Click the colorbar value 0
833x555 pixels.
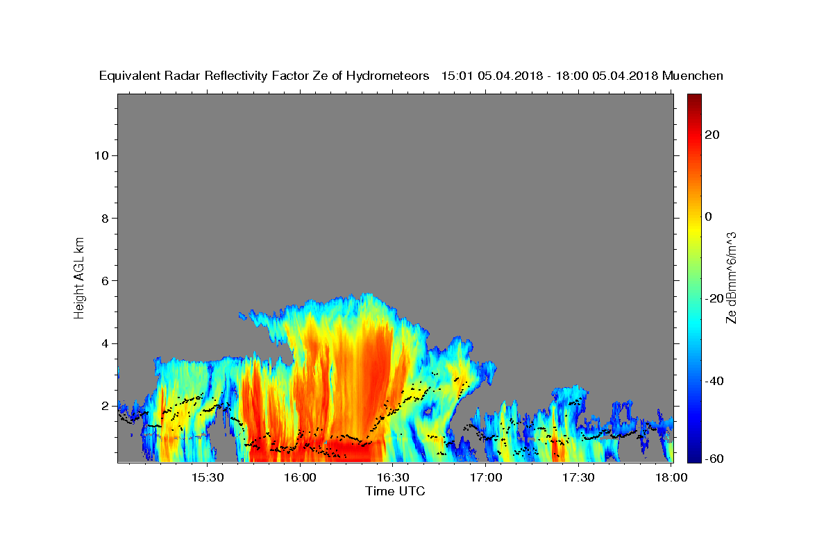(709, 216)
